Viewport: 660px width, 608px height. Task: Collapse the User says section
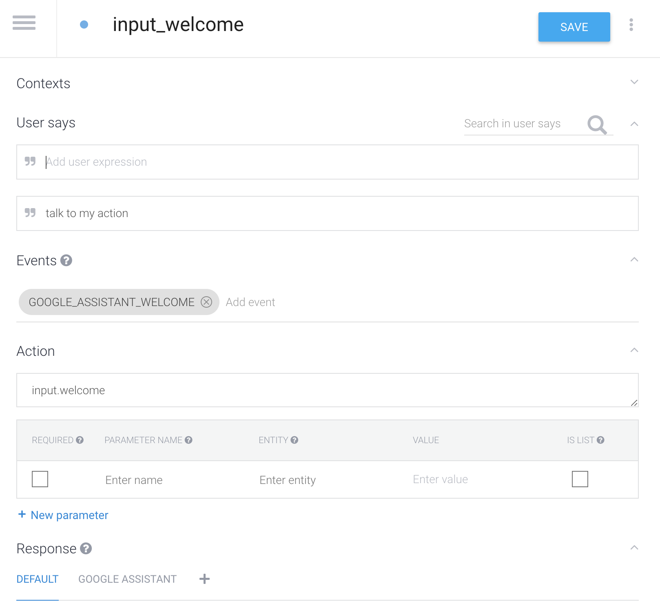(x=634, y=124)
